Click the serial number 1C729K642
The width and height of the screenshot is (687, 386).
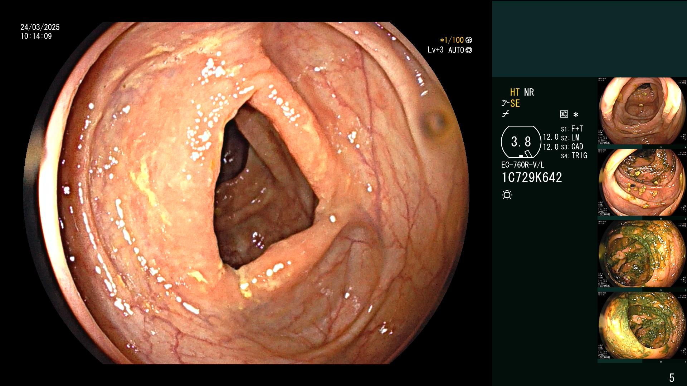click(532, 178)
